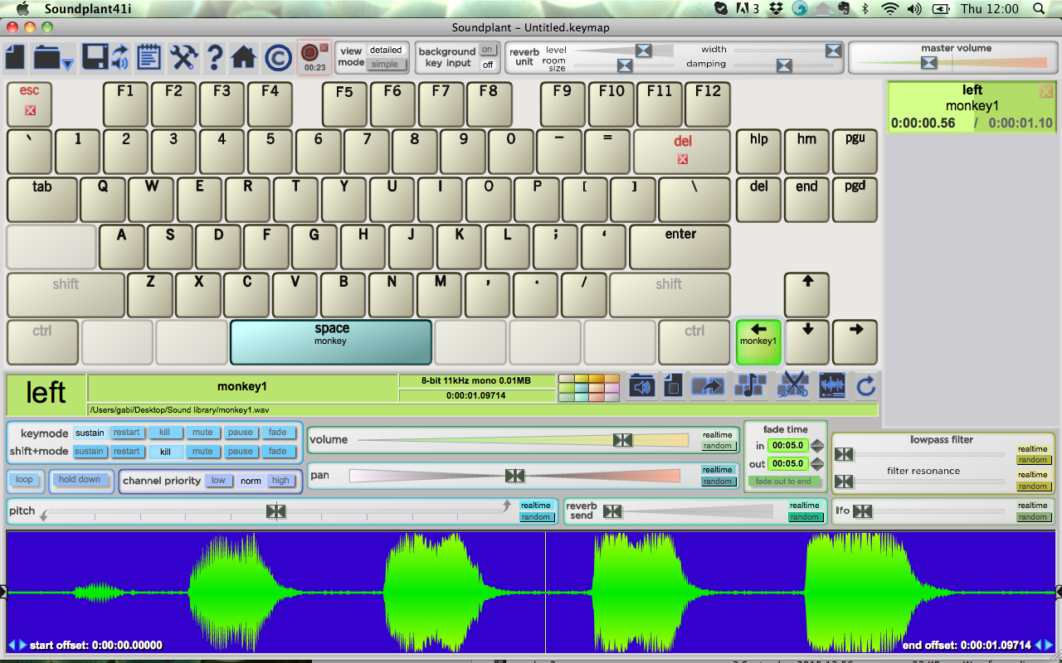Click the speaker folder icon for the left key

[x=641, y=385]
